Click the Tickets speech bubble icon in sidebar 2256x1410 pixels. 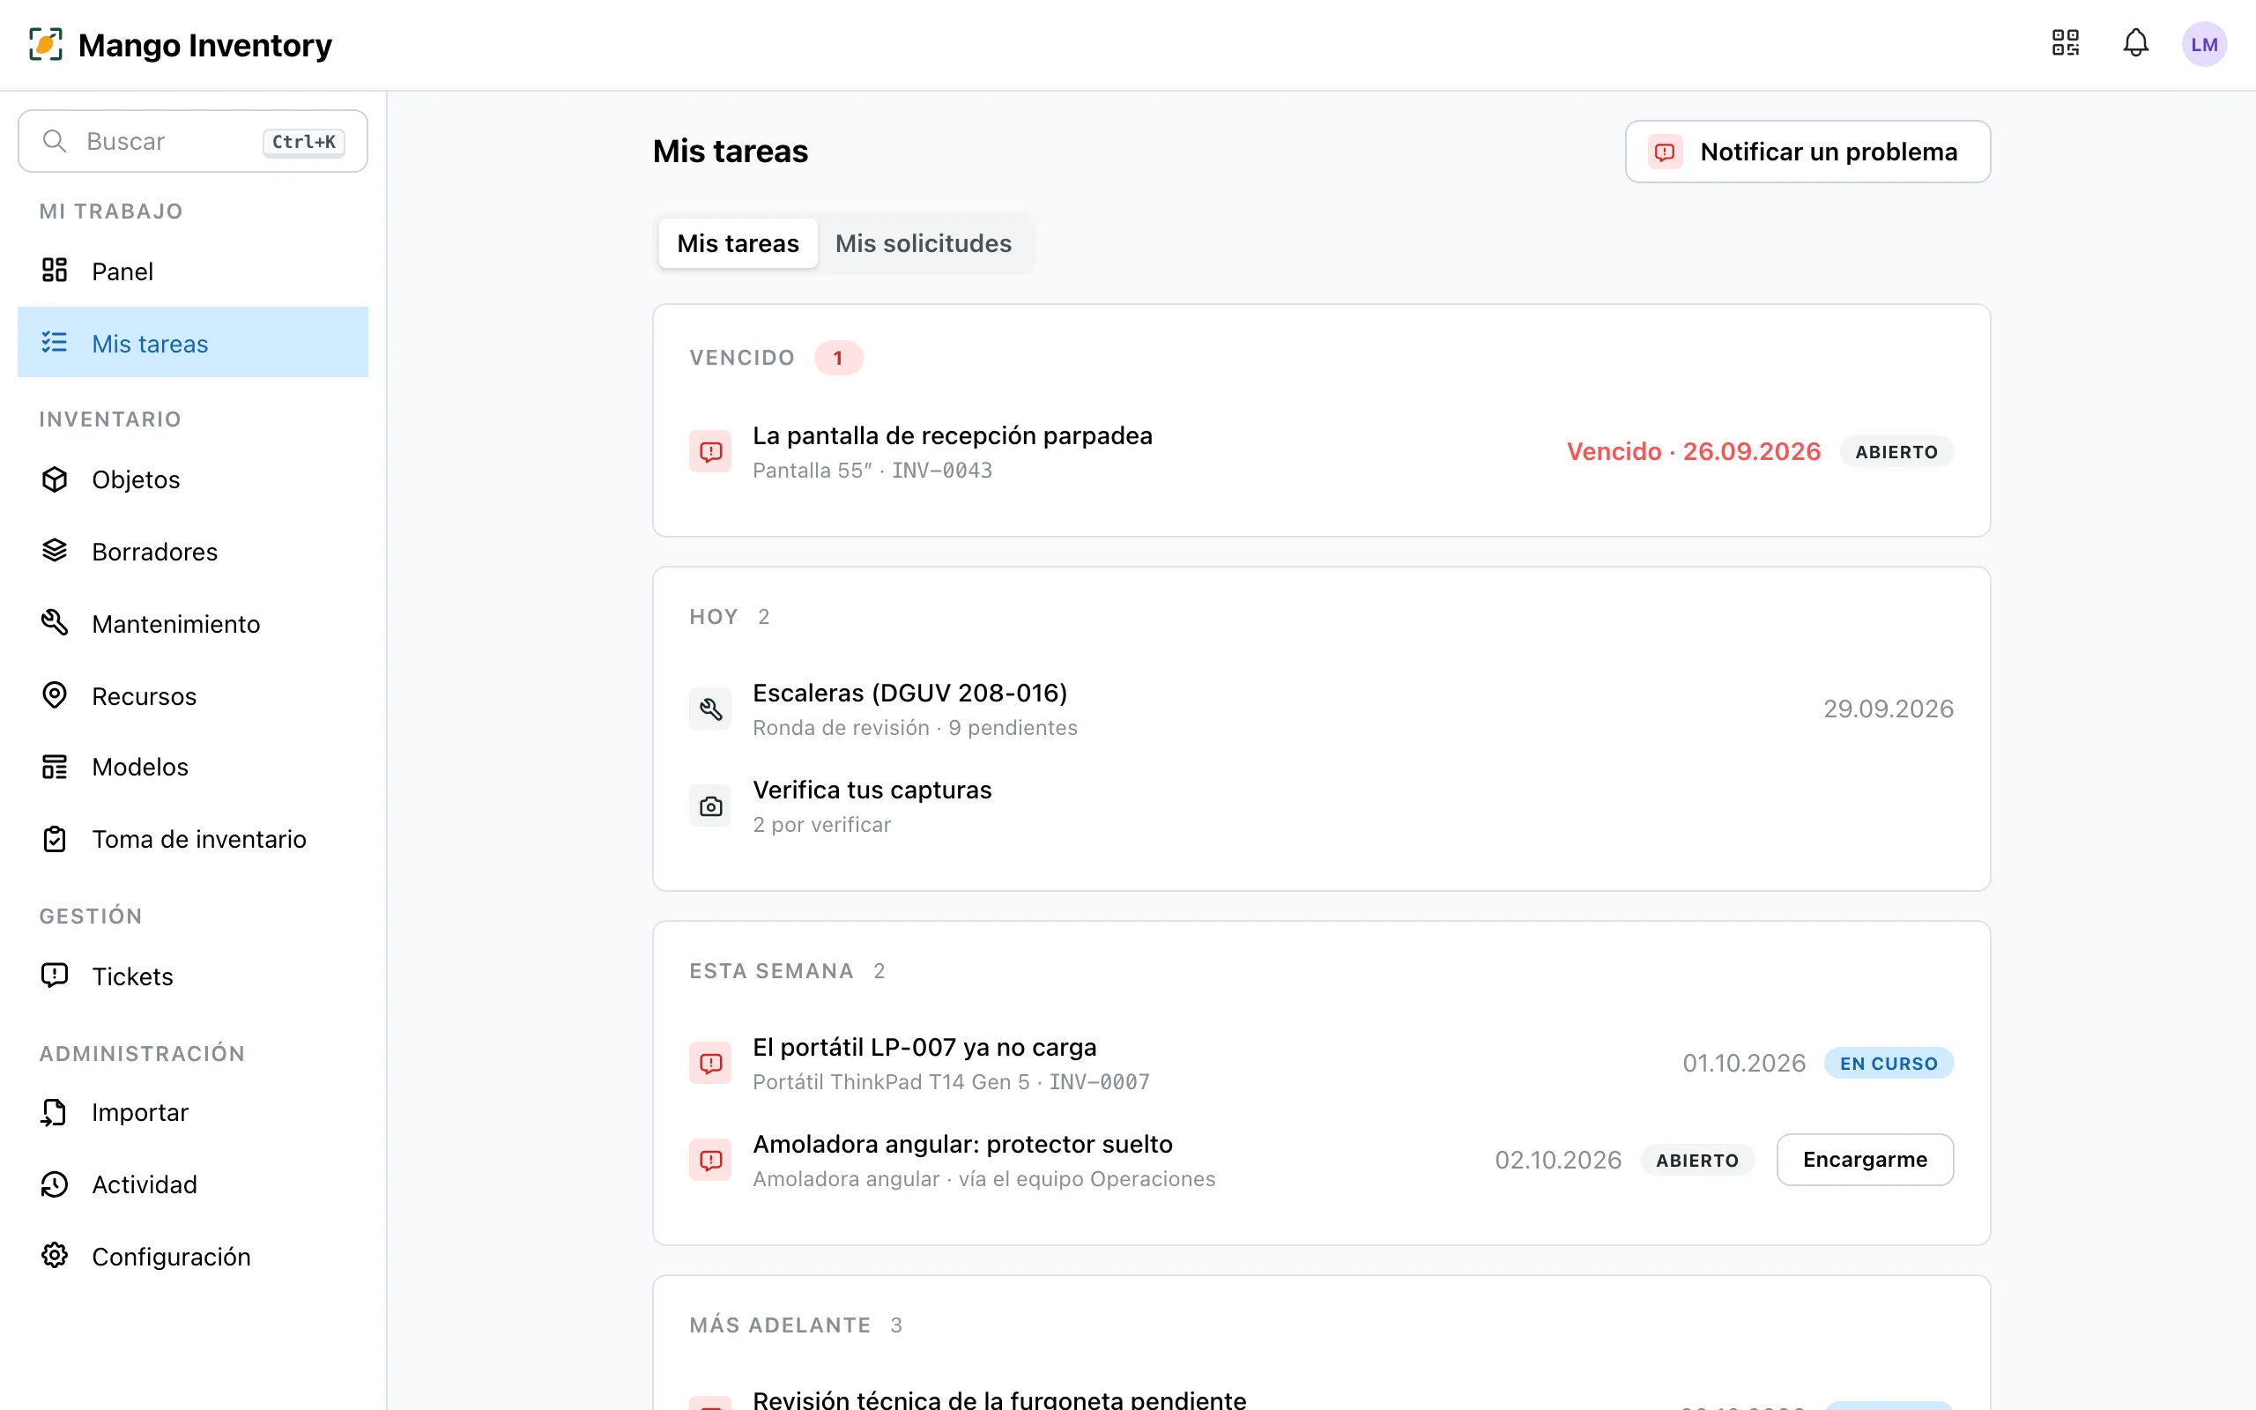click(x=55, y=976)
